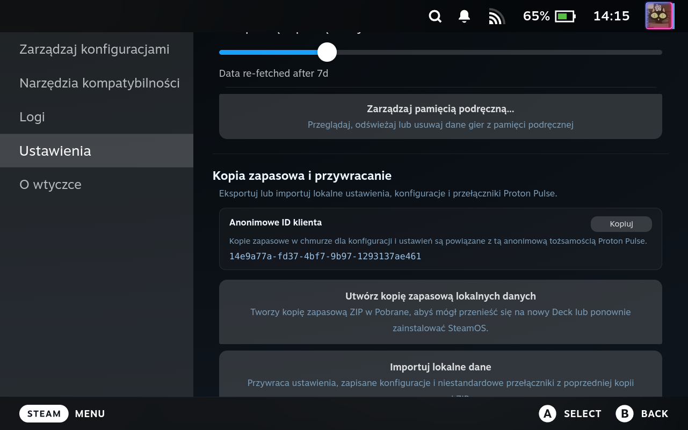Open notifications bell icon
This screenshot has width=688, height=430.
coord(465,17)
